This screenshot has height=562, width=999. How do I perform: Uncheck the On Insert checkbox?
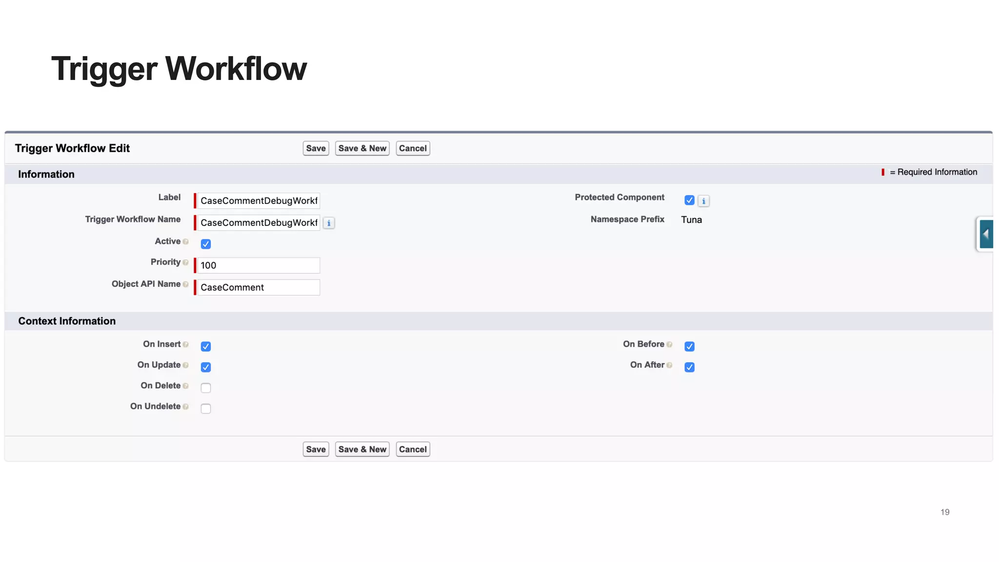tap(206, 346)
